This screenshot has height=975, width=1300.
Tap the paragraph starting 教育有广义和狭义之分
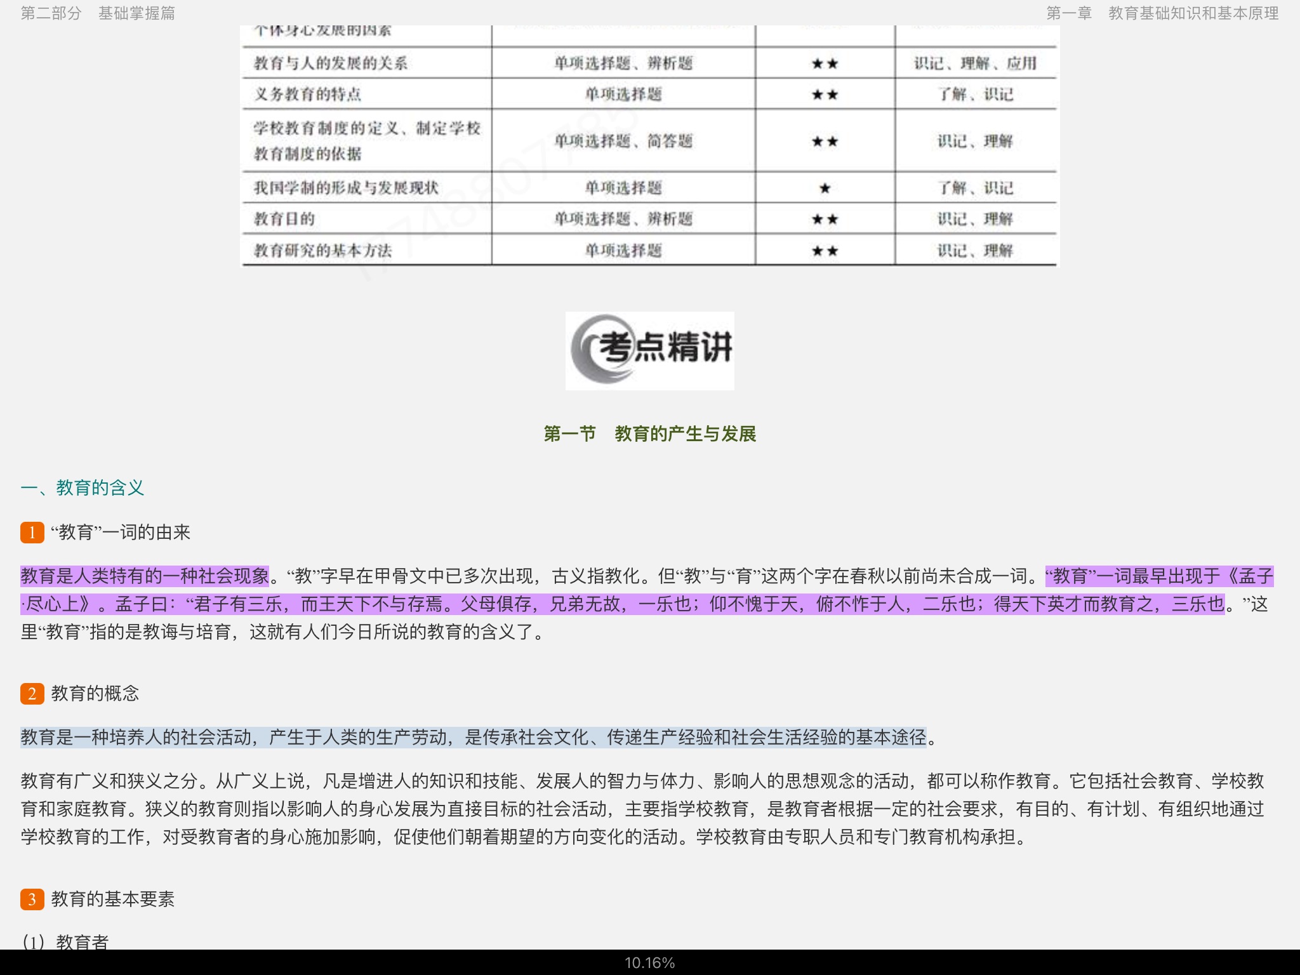643,809
